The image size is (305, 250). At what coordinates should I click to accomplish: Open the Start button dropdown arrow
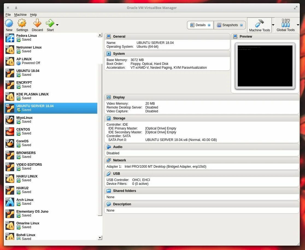(x=57, y=25)
